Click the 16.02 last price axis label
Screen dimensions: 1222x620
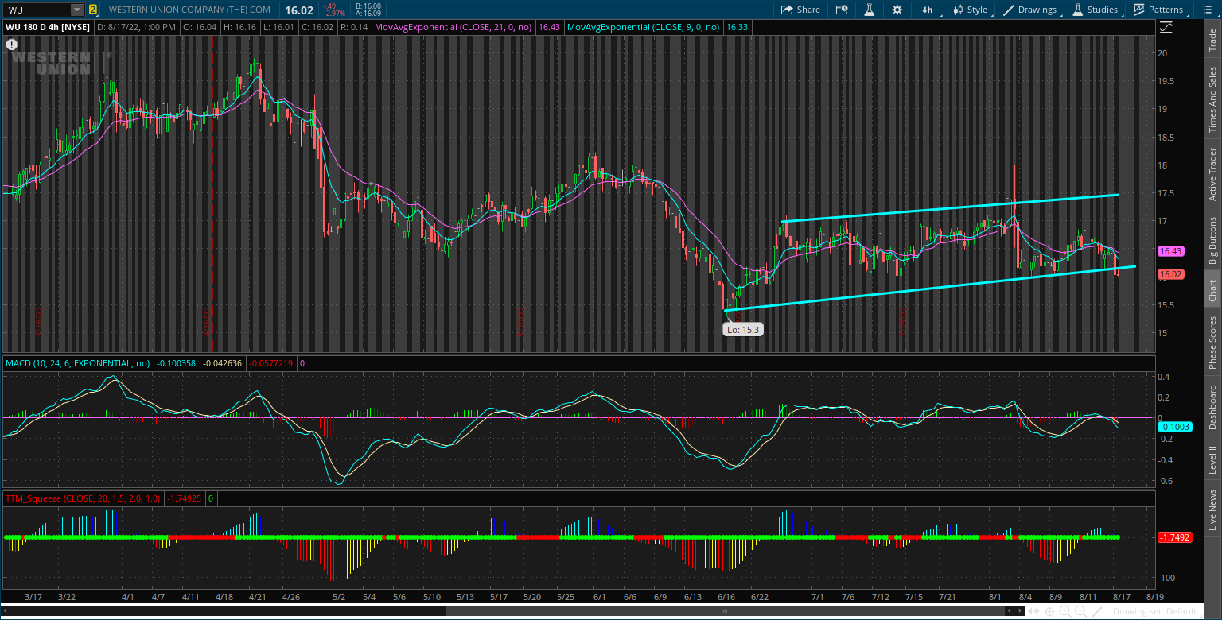tap(1170, 274)
